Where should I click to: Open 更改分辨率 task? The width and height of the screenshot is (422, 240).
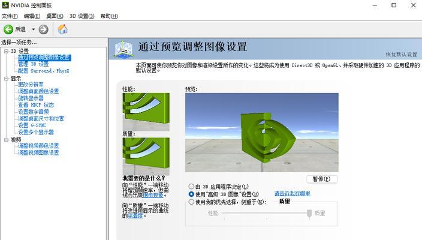[x=31, y=85]
